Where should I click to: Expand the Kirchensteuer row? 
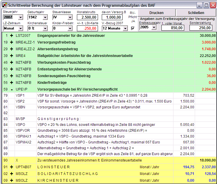tap(12, 180)
